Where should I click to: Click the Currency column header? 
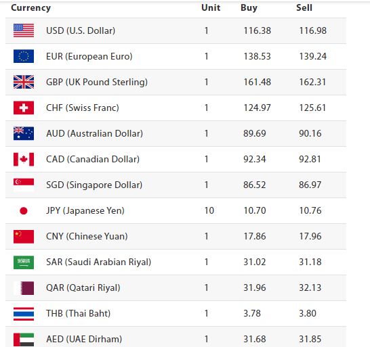(31, 8)
